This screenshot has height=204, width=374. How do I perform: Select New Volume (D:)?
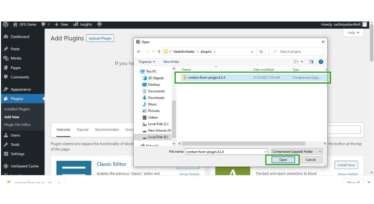(157, 131)
